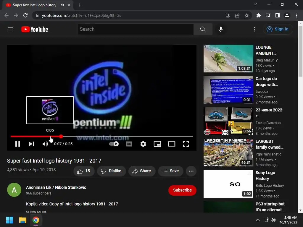The height and width of the screenshot is (227, 303).
Task: Open the LOUNGE AMBIENT video thumbnail
Action: click(x=228, y=59)
